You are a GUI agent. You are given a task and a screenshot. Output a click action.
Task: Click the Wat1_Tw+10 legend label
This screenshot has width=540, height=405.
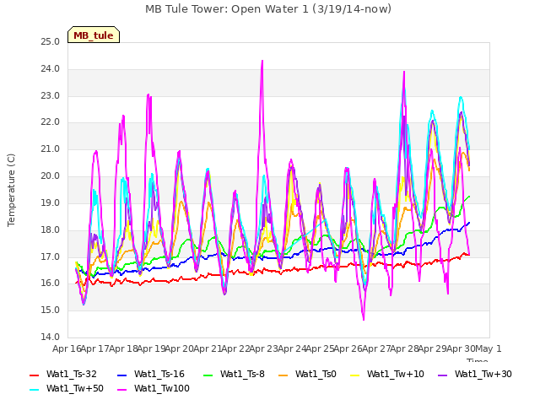pyautogui.click(x=396, y=374)
